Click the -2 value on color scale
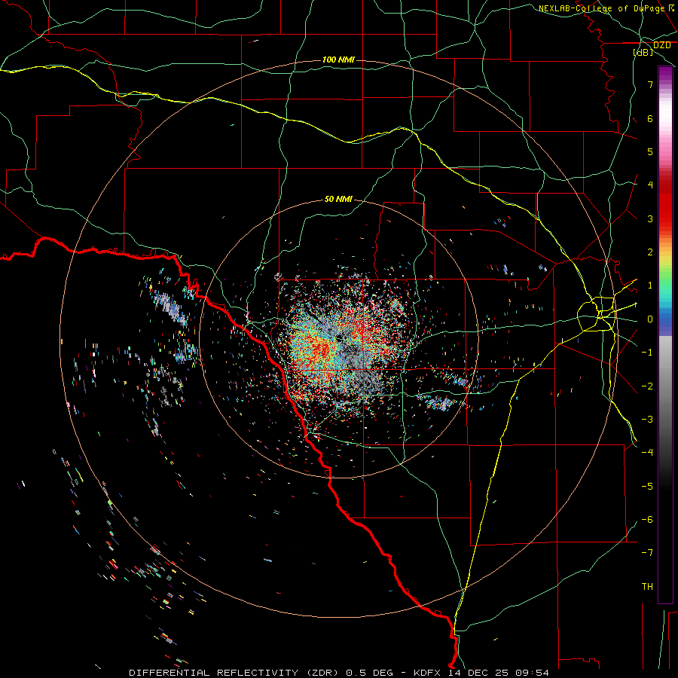Viewport: 678px width, 678px height. pyautogui.click(x=647, y=386)
